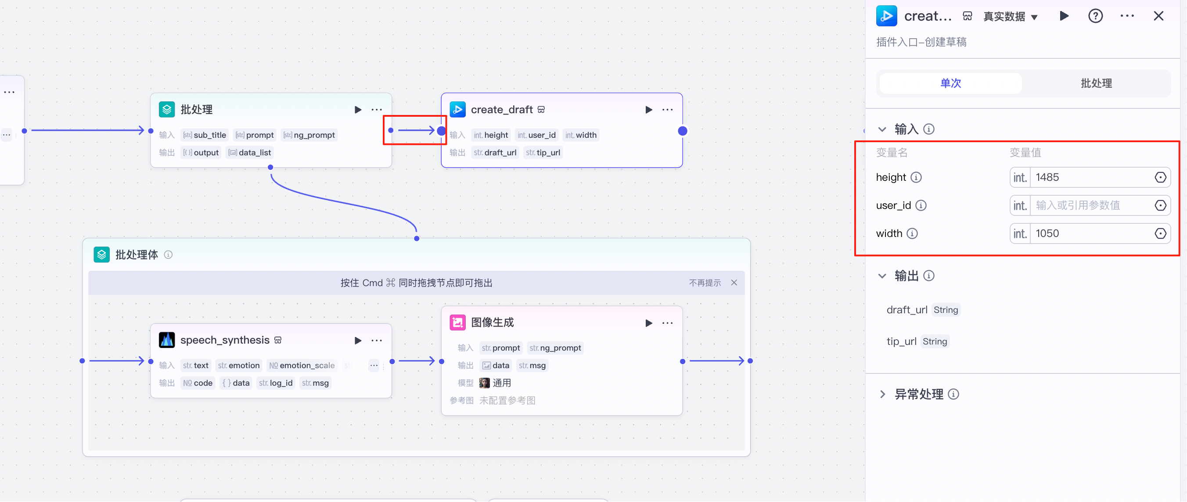The height and width of the screenshot is (502, 1187).
Task: Run the 批处理 node
Action: click(358, 109)
